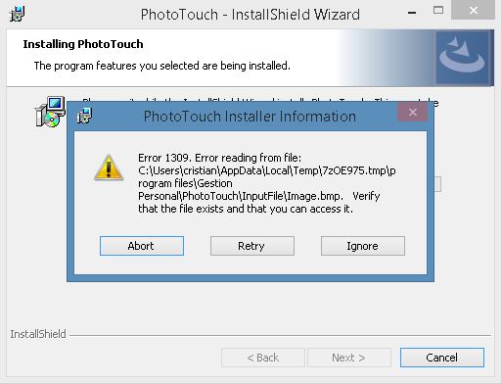Click the disabled Back button
The width and height of the screenshot is (502, 384).
coord(263,358)
